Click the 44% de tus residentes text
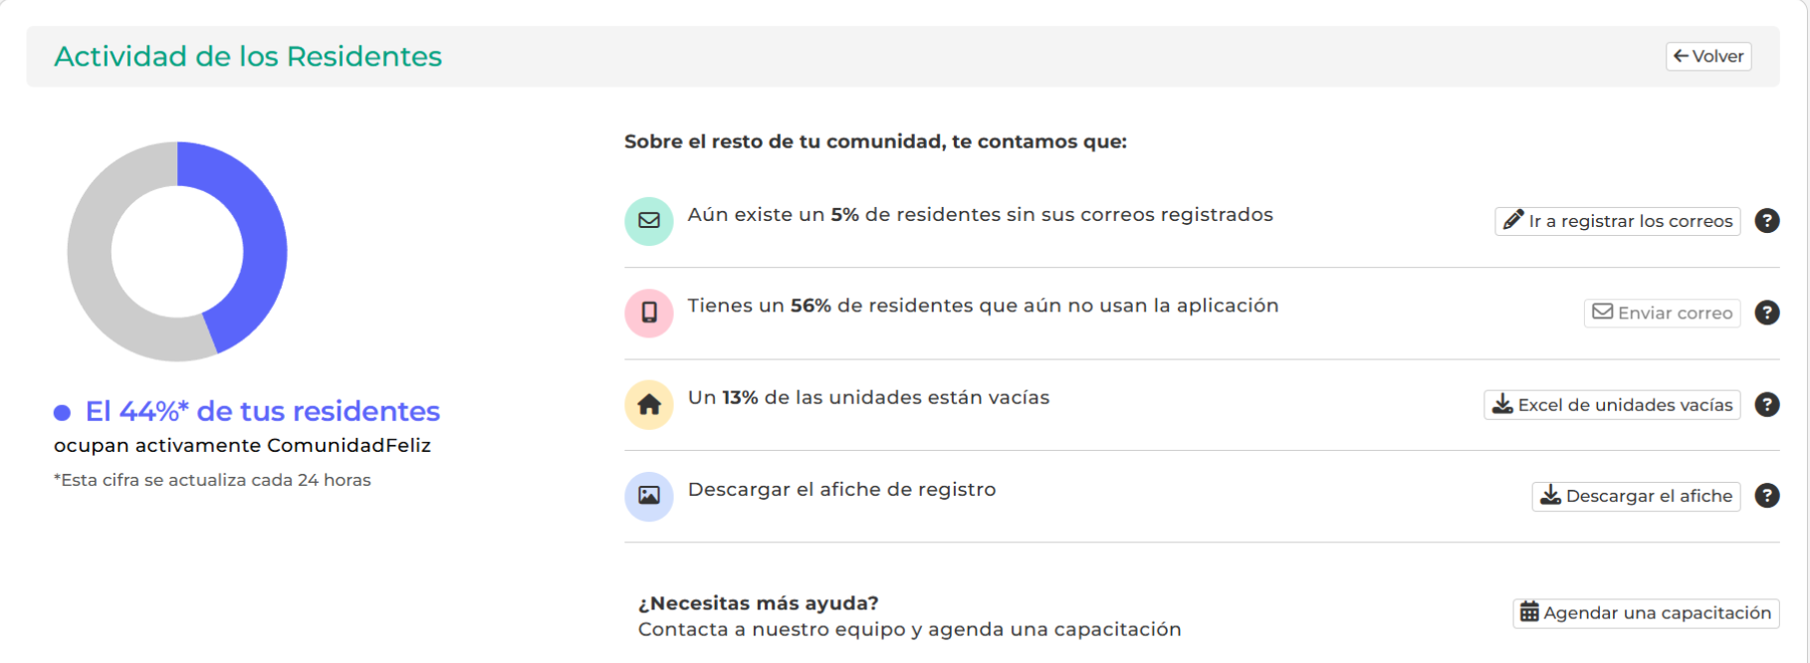1810x663 pixels. [x=263, y=411]
